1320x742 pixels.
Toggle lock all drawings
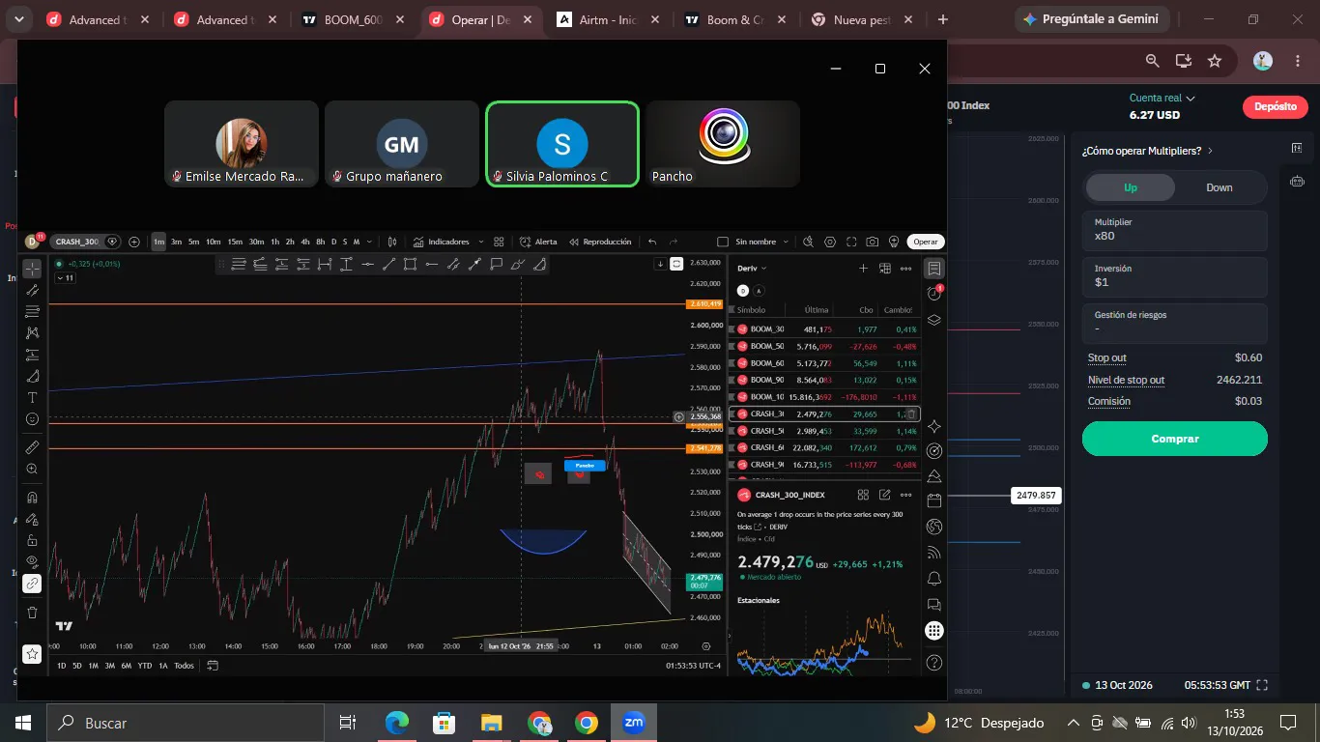[32, 540]
